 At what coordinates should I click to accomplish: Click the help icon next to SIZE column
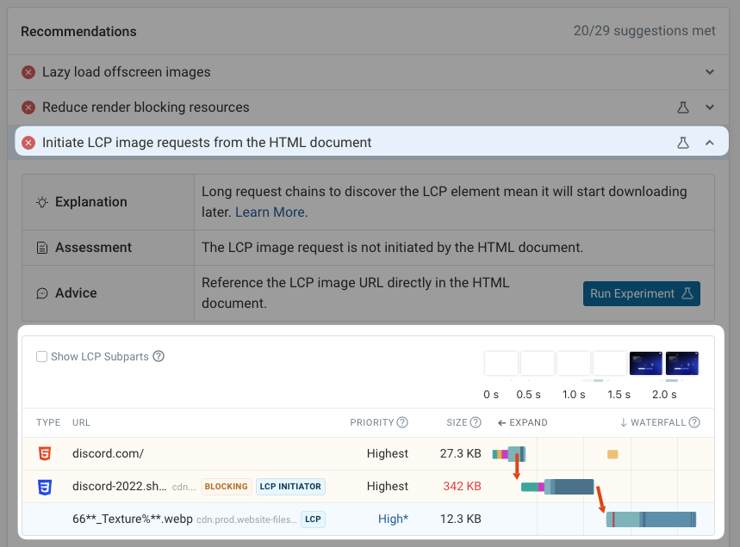[x=476, y=422]
